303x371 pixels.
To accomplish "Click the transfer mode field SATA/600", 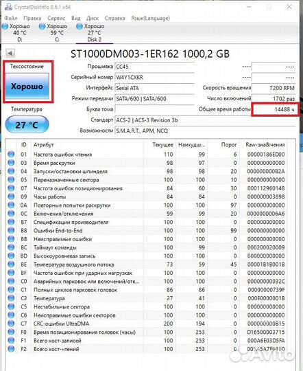I will [x=154, y=99].
